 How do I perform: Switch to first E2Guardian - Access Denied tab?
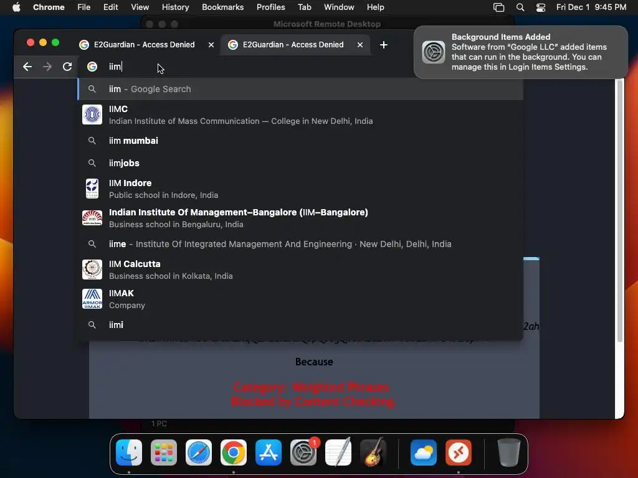pos(144,45)
